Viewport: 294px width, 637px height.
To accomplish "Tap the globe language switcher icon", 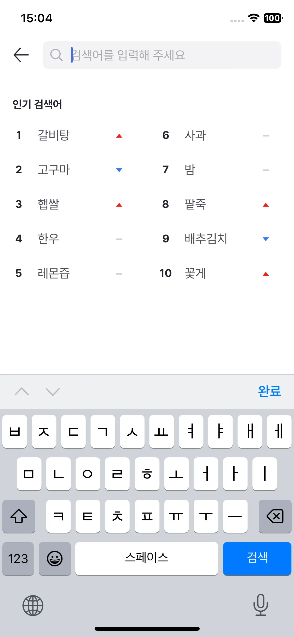I will click(x=33, y=605).
